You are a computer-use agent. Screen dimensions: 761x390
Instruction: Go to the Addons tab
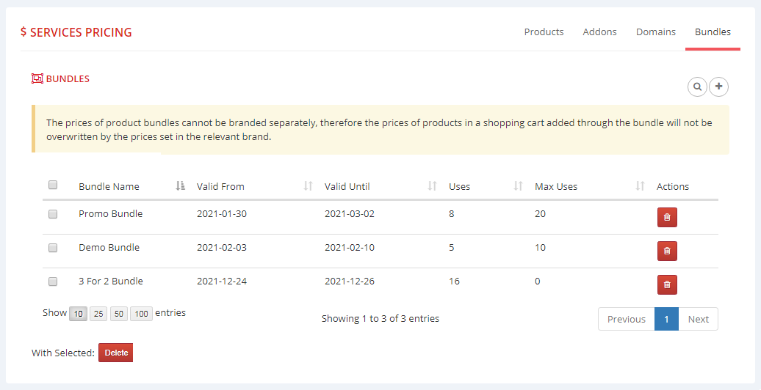599,32
